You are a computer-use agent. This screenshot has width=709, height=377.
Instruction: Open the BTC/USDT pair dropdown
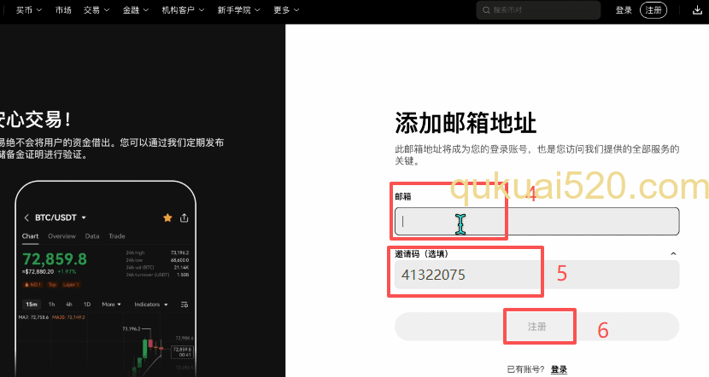[61, 217]
